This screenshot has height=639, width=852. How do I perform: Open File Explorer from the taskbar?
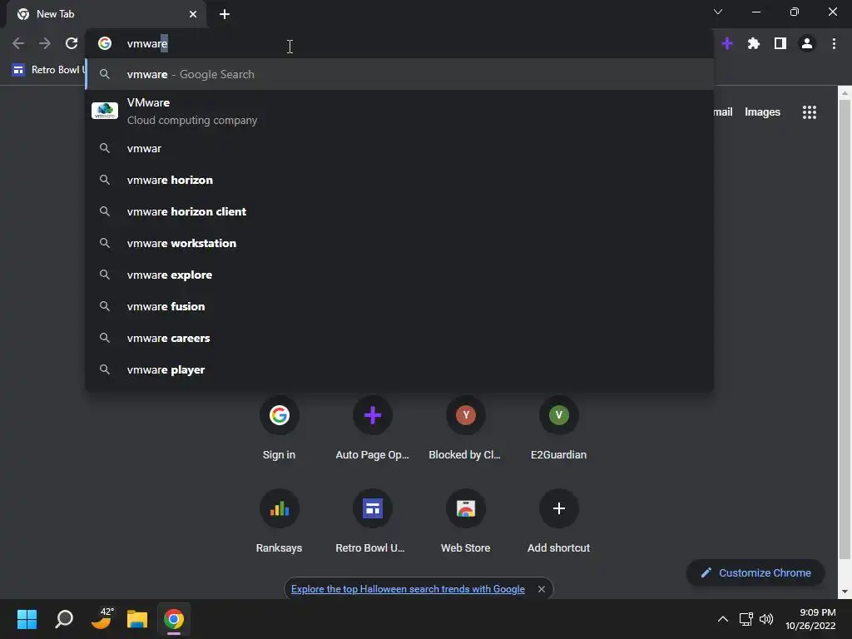pos(137,619)
